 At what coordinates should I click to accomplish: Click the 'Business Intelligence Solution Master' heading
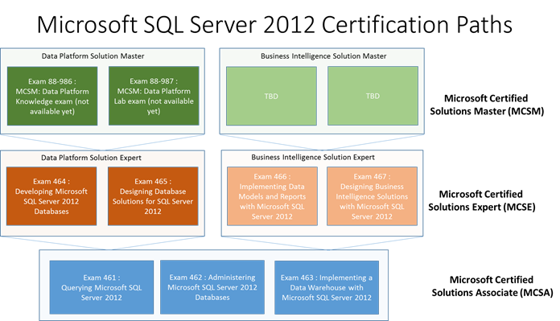pos(323,56)
